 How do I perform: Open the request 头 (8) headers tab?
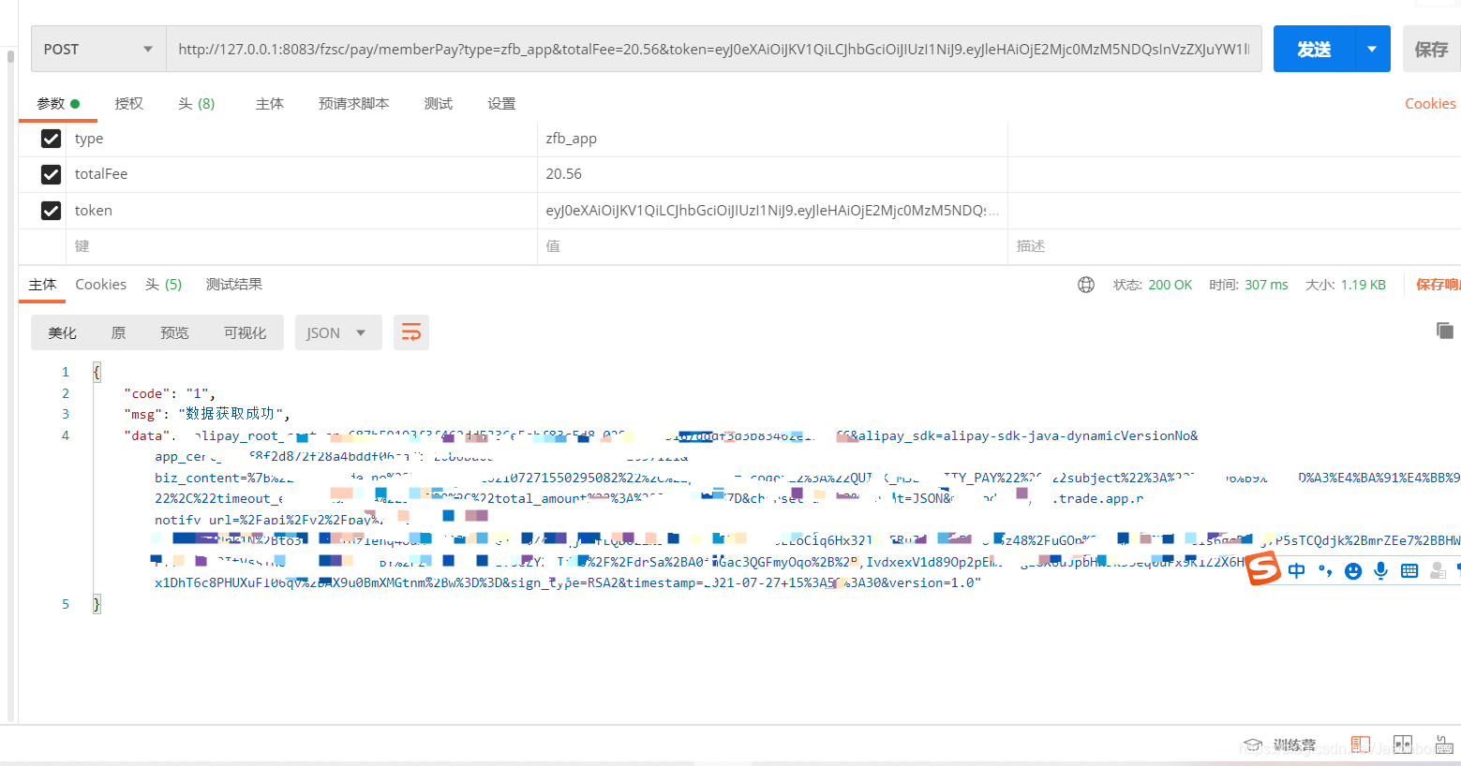(197, 104)
